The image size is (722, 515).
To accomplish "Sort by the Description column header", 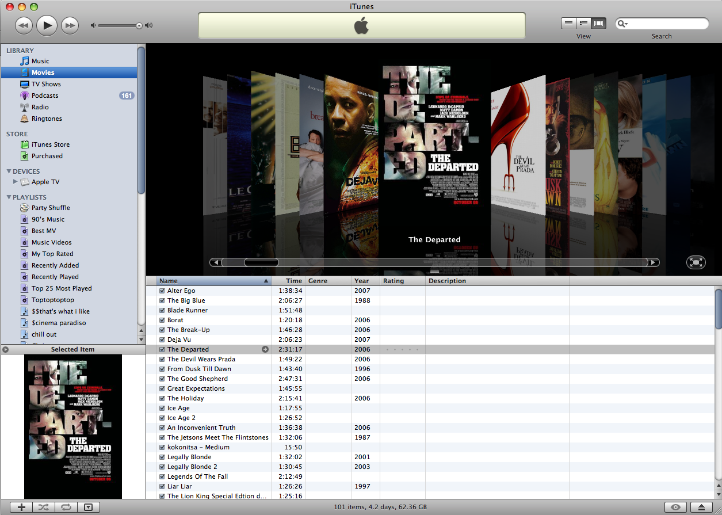I will [x=498, y=281].
